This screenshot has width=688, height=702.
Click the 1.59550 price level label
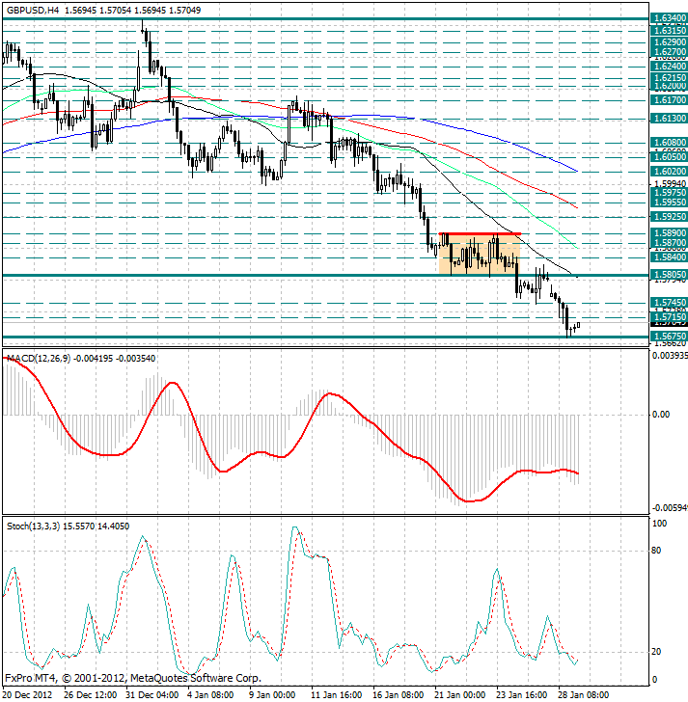[669, 202]
